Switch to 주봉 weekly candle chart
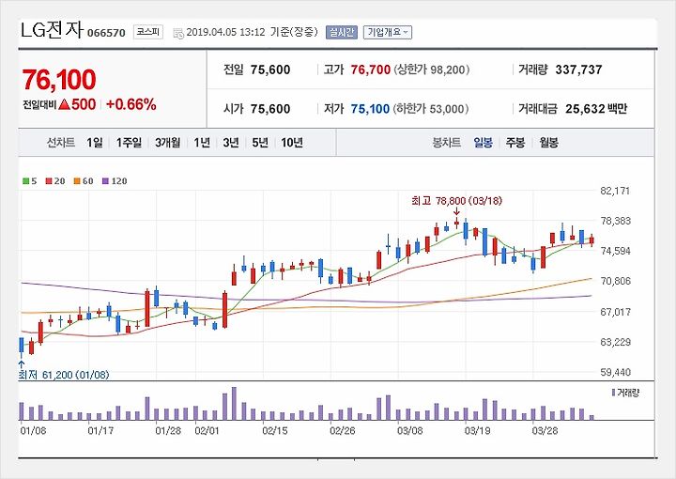Viewport: 676px width, 479px height. pos(515,143)
